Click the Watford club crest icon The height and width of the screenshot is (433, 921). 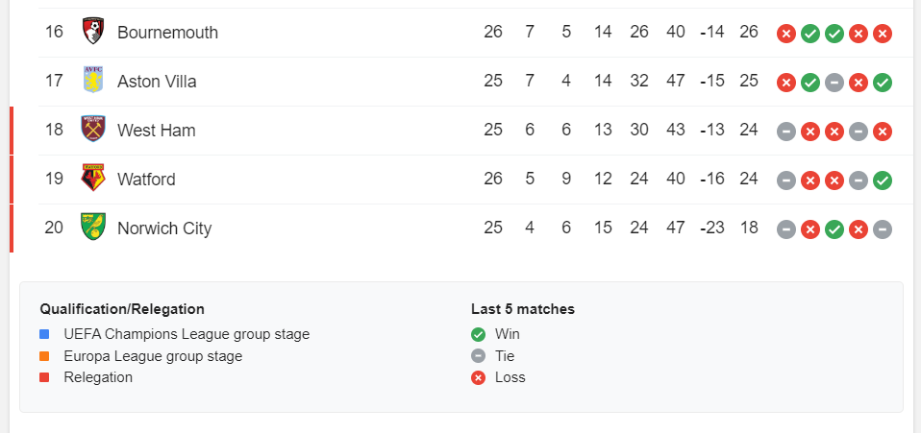tap(93, 179)
